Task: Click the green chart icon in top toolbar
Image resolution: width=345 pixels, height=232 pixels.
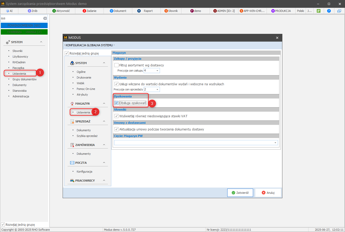Action: point(319,11)
